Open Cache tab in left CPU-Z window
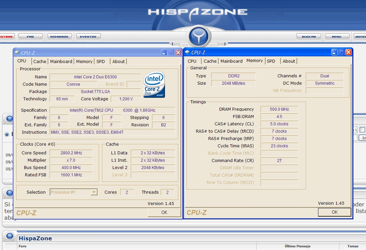This screenshot has width=366, height=250. [x=40, y=61]
